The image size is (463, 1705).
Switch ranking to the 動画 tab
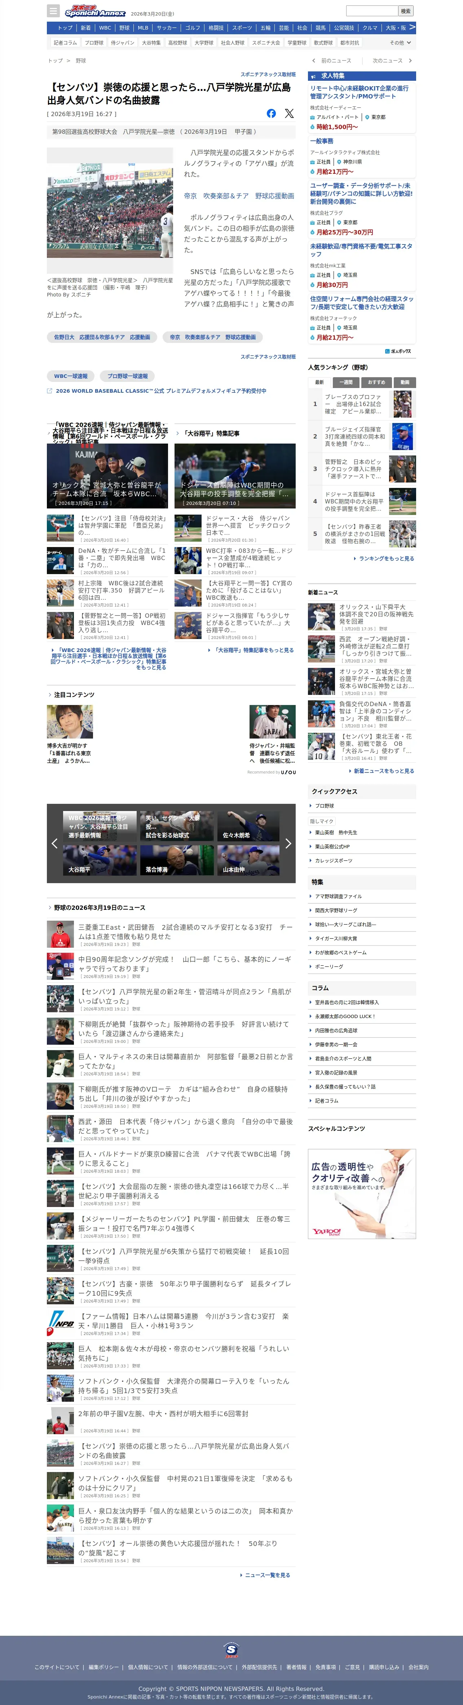(x=405, y=382)
